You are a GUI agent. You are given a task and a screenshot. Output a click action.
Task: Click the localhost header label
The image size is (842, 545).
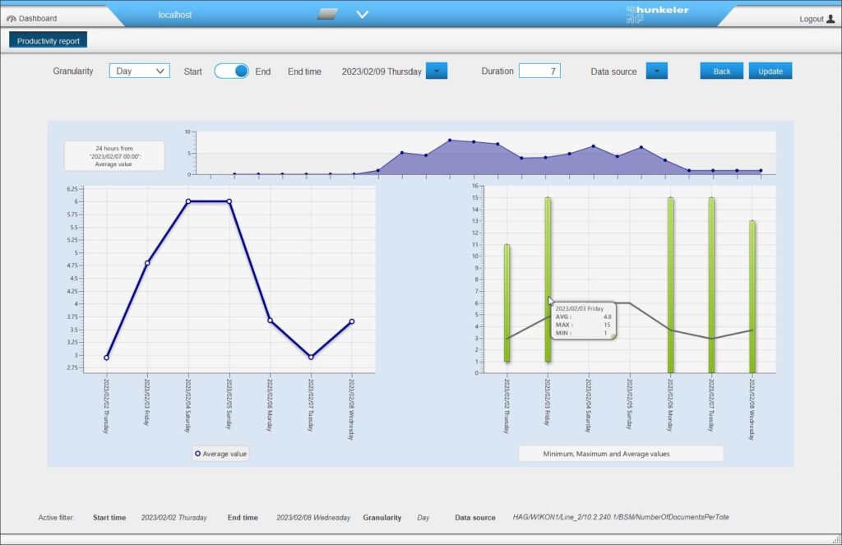175,15
